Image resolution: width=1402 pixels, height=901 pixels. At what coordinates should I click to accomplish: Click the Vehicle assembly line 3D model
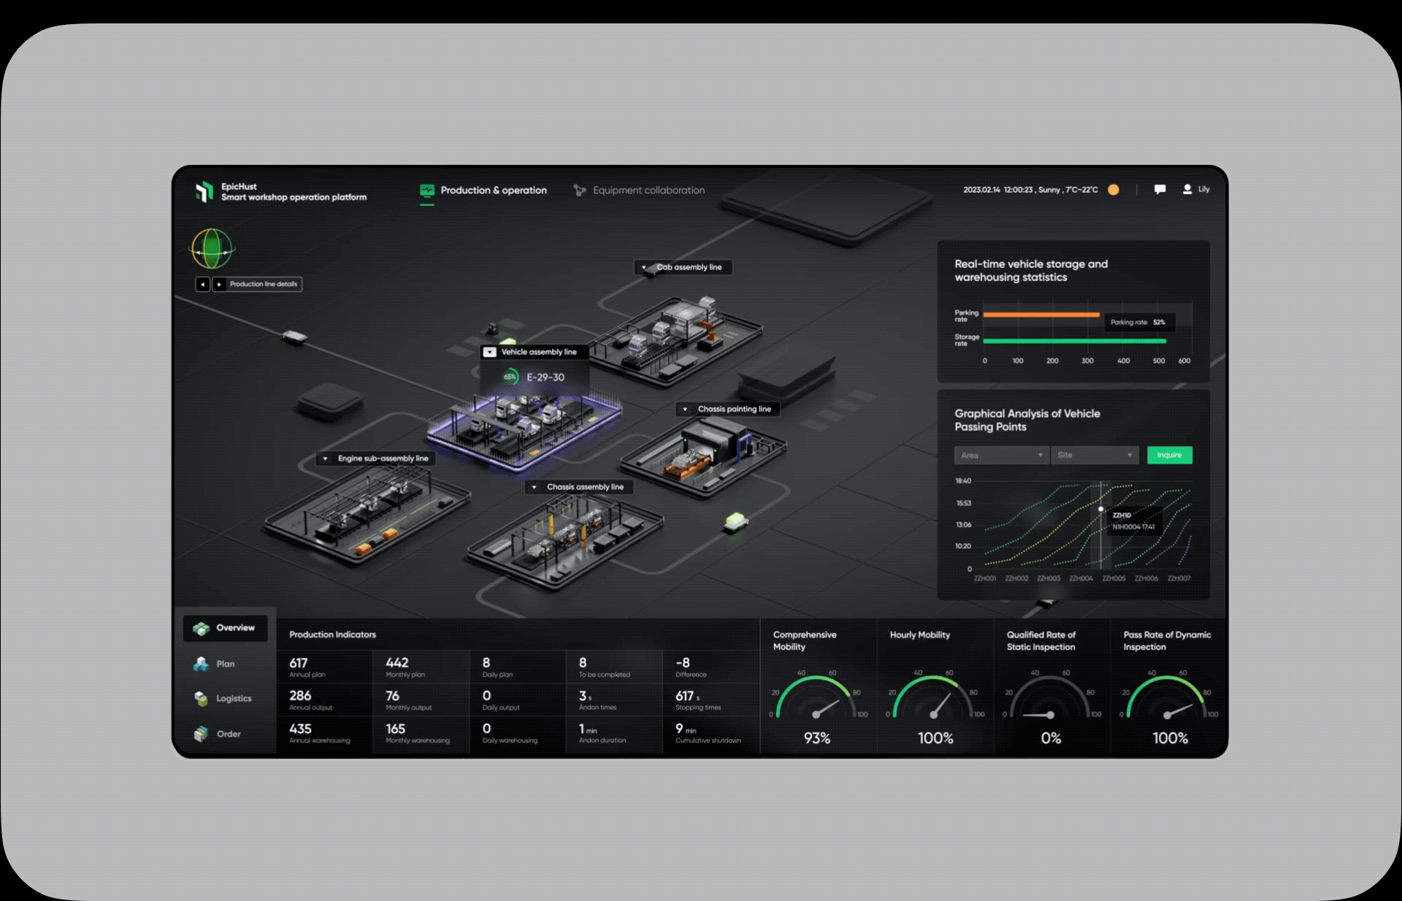pyautogui.click(x=524, y=431)
